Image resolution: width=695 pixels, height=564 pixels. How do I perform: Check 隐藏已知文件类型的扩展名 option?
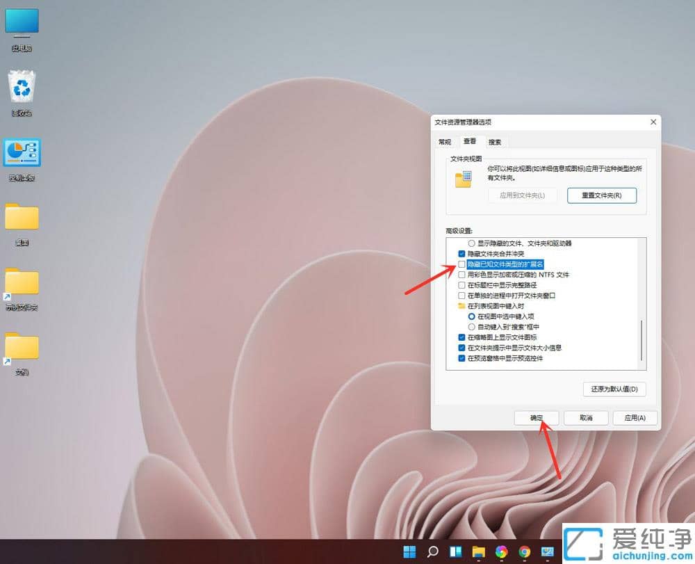(461, 264)
